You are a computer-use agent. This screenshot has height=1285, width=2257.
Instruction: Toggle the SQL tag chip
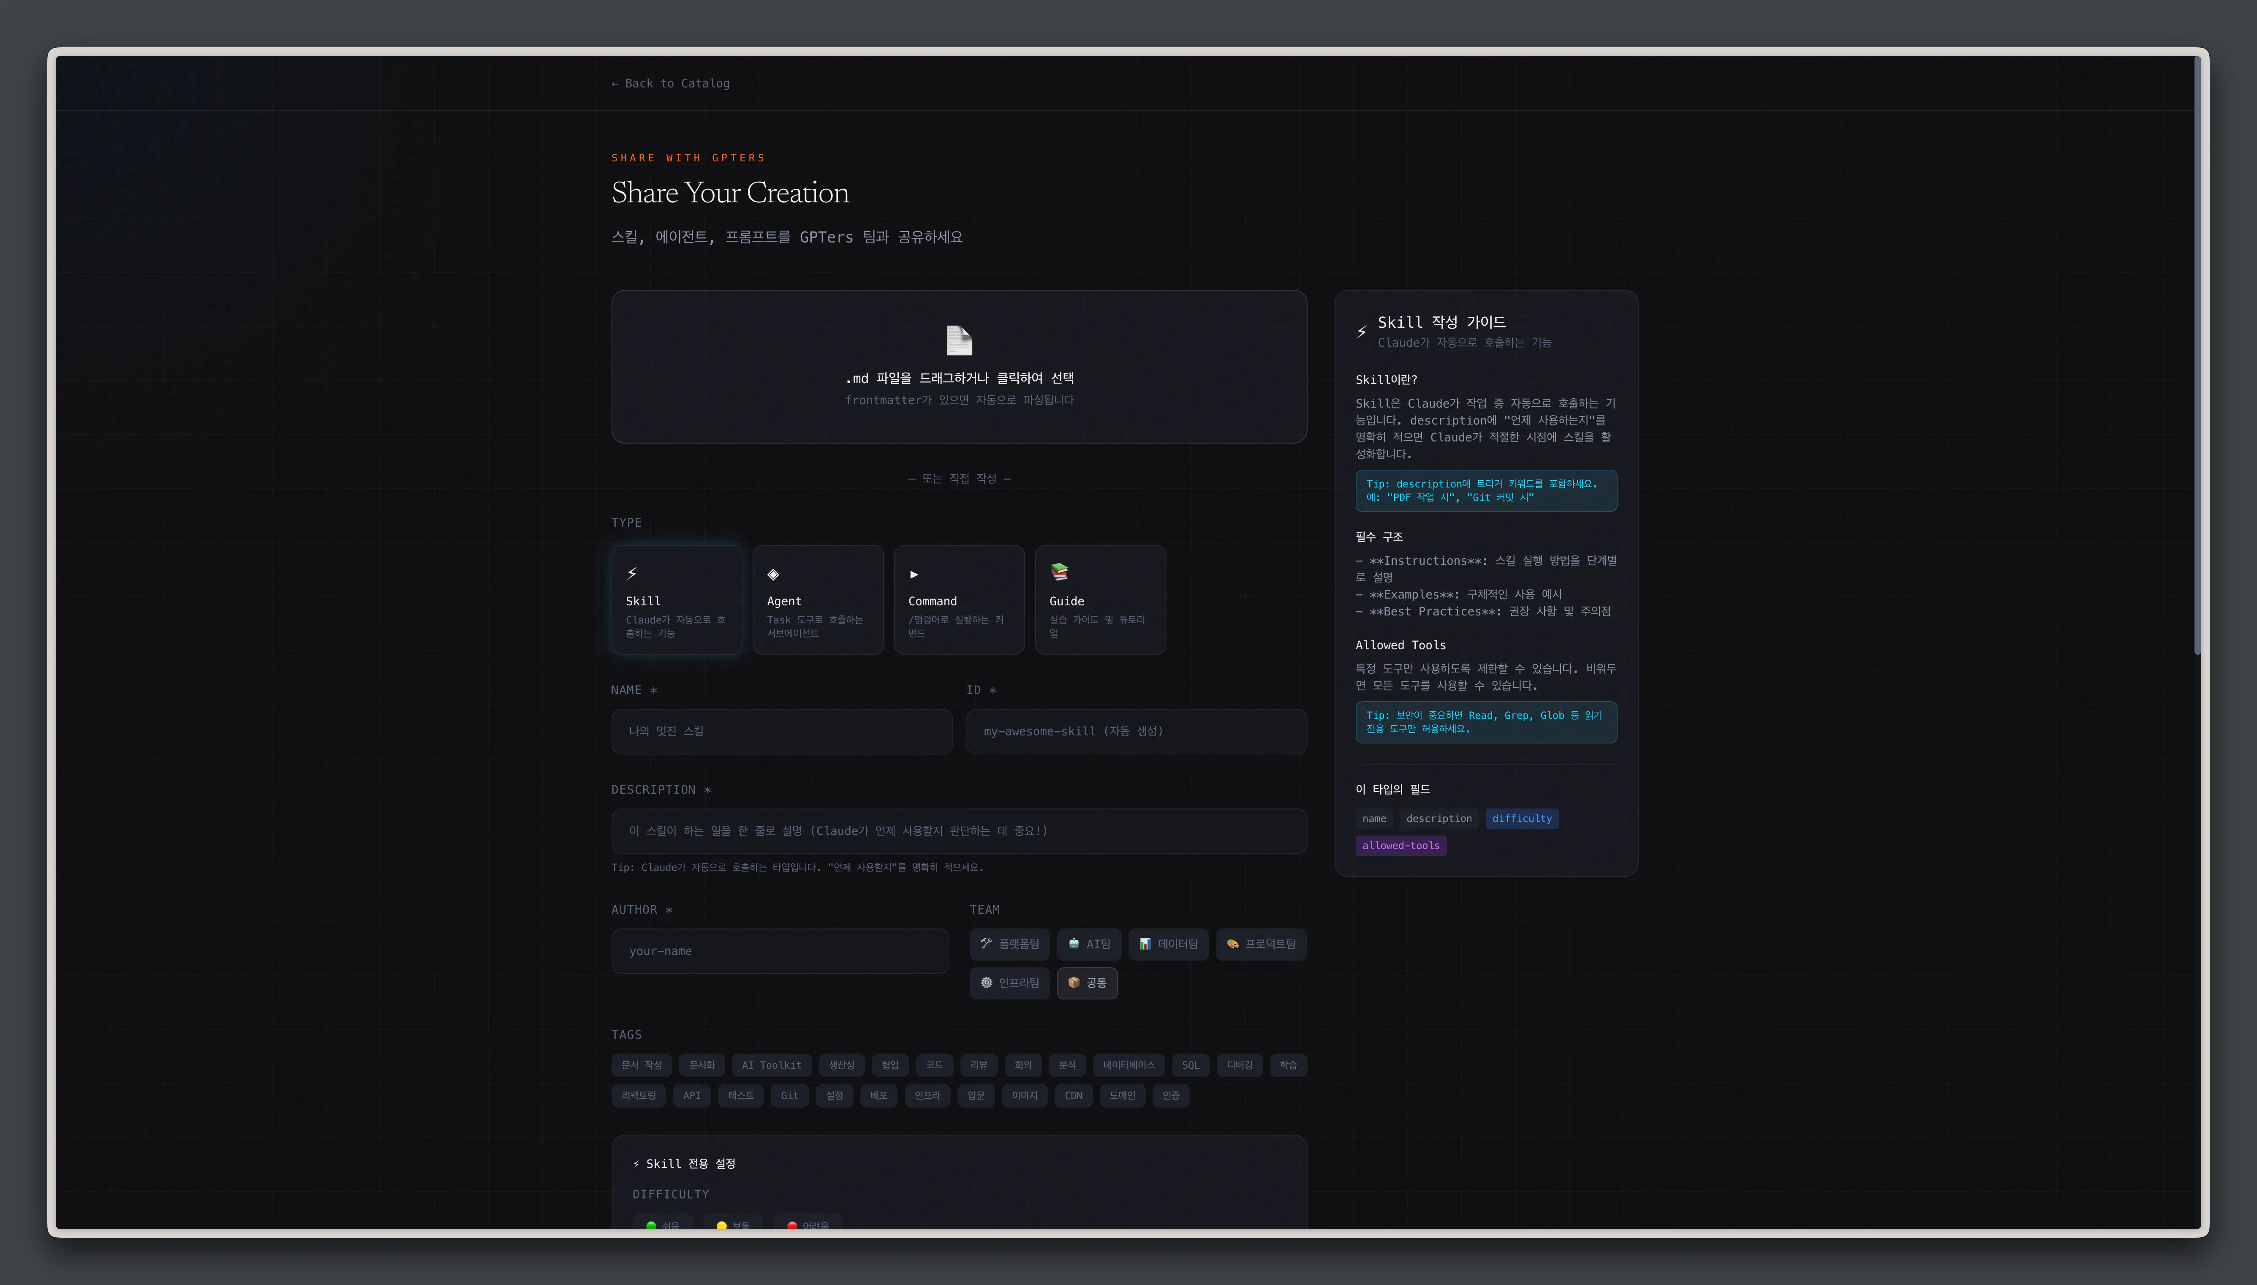click(1190, 1065)
